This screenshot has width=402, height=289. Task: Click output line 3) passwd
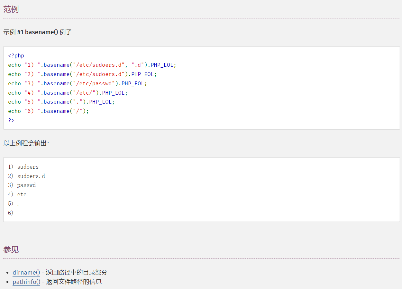(x=22, y=185)
